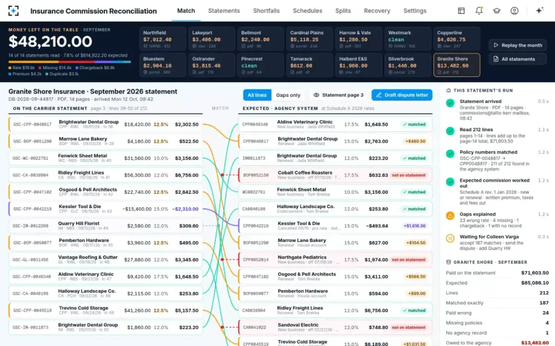Open the notifications bell

pyautogui.click(x=479, y=11)
